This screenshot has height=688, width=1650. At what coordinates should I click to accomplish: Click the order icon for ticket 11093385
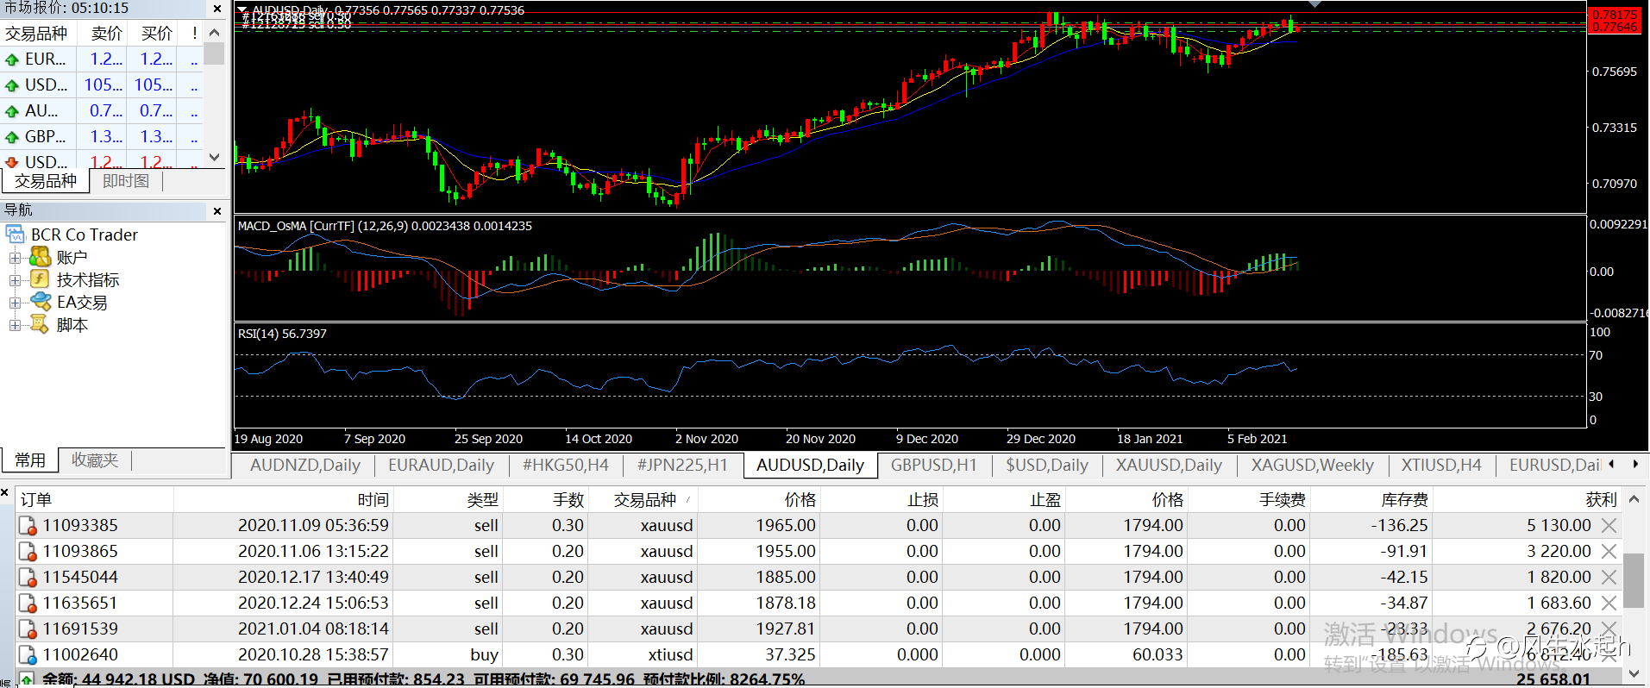[28, 526]
